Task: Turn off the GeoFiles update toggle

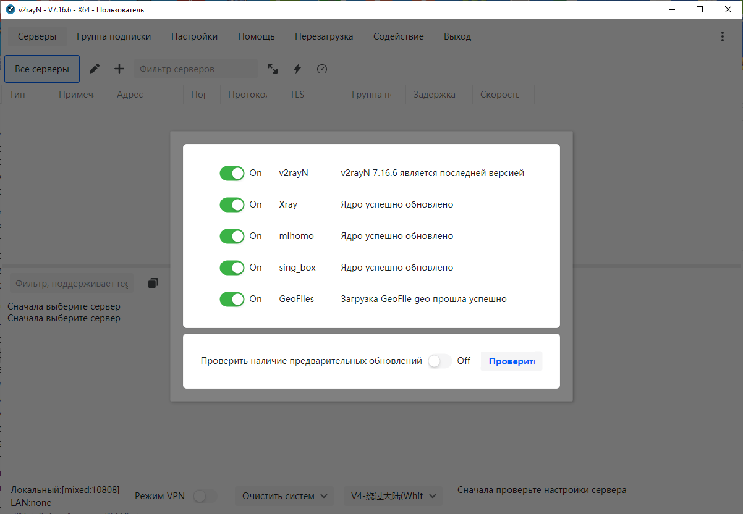Action: pyautogui.click(x=232, y=299)
